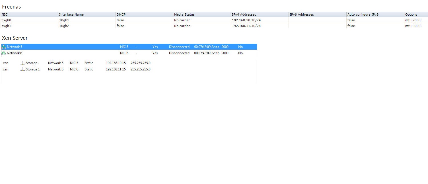Click xen in the Storage 1 row
This screenshot has width=428, height=184.
coord(6,69)
